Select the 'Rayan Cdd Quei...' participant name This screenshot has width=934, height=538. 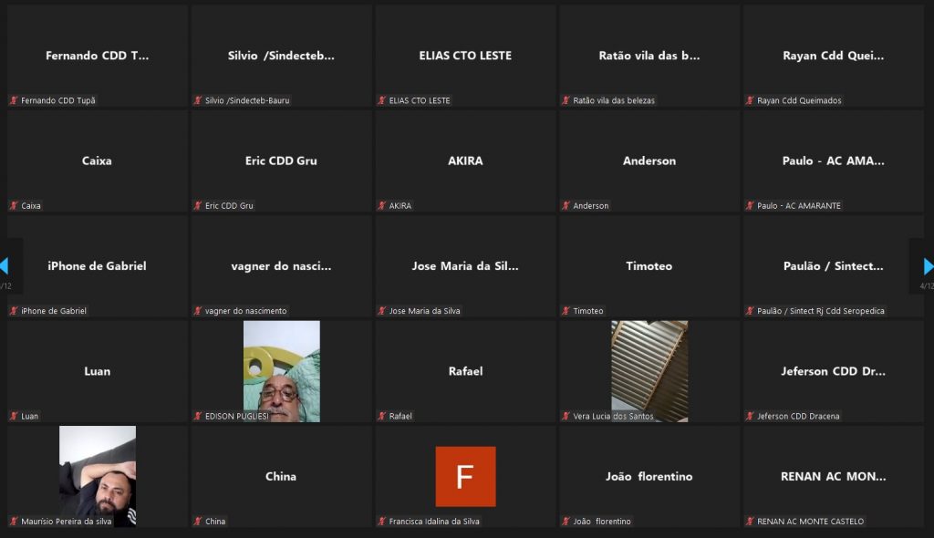point(834,56)
